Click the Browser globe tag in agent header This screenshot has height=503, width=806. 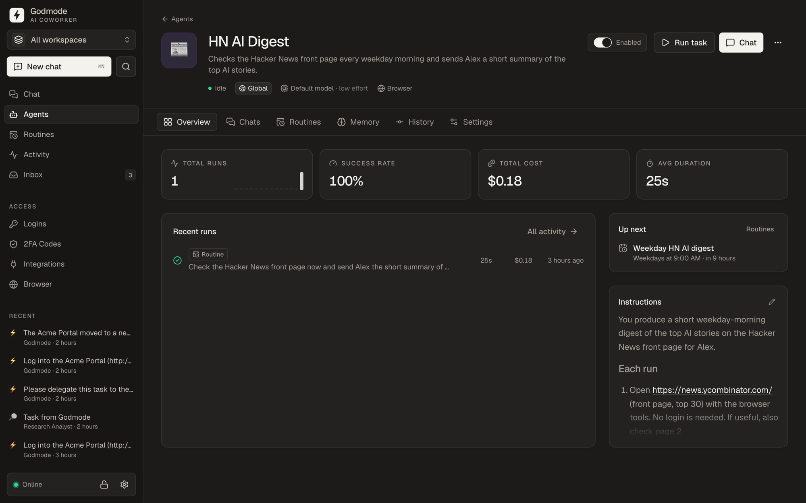395,89
